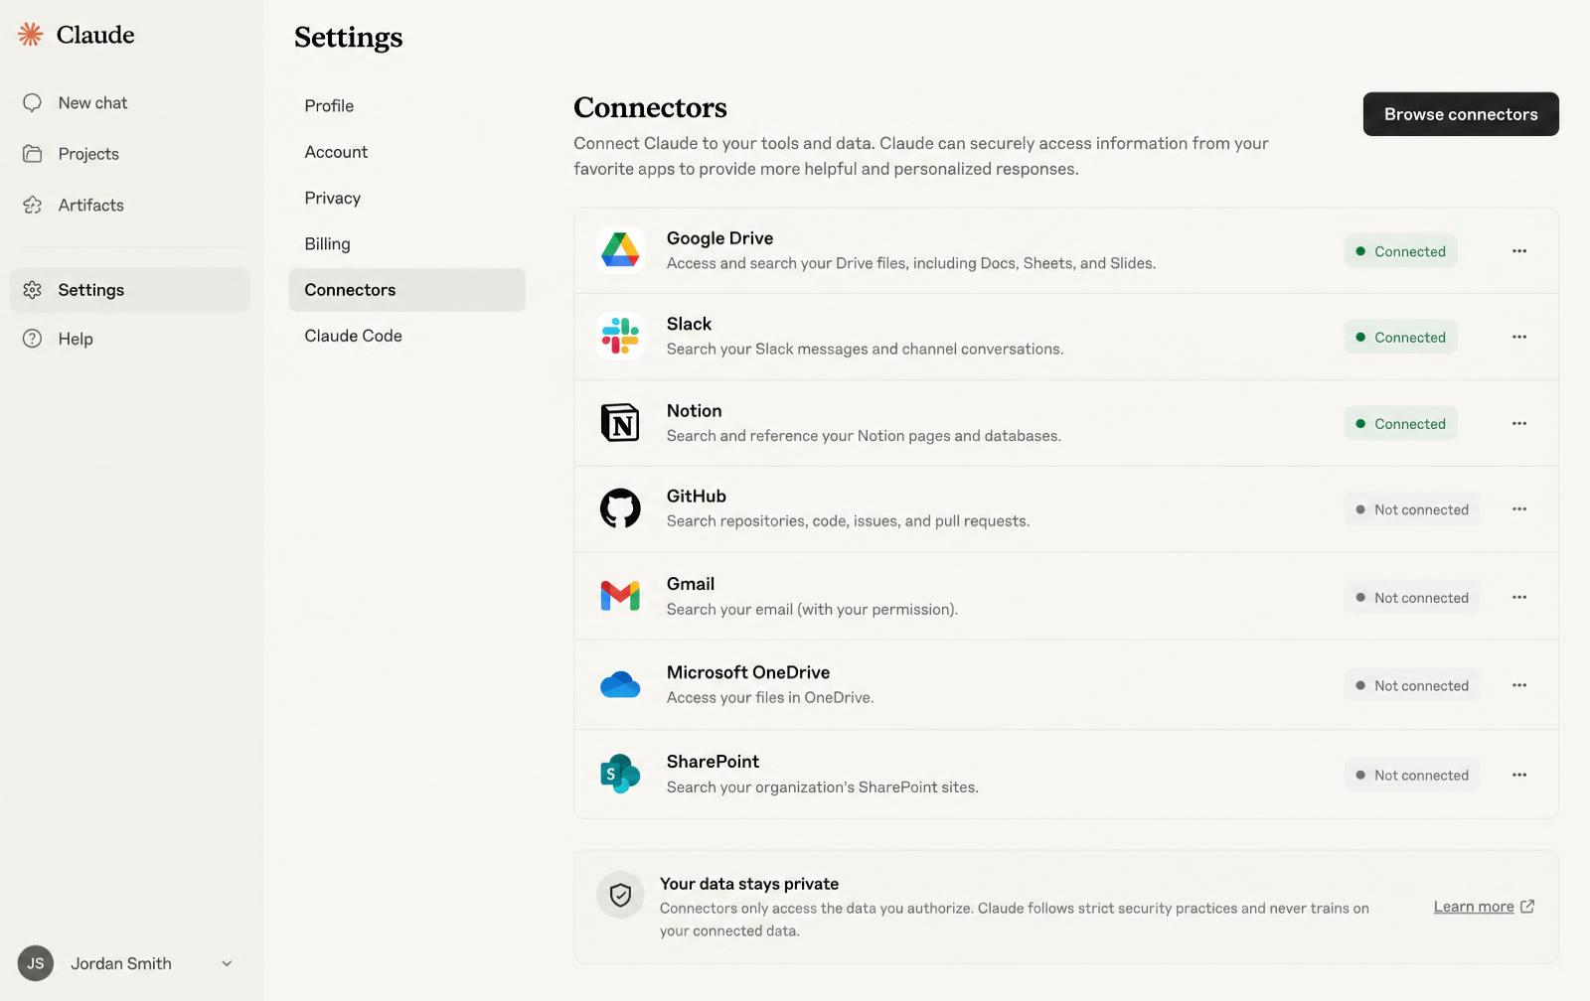Click the external link icon beside Learn more
The height and width of the screenshot is (1001, 1590).
click(1527, 907)
